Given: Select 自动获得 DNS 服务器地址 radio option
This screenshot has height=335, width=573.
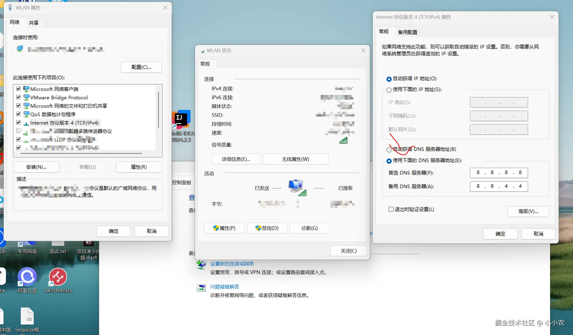Looking at the screenshot, I should click(389, 150).
